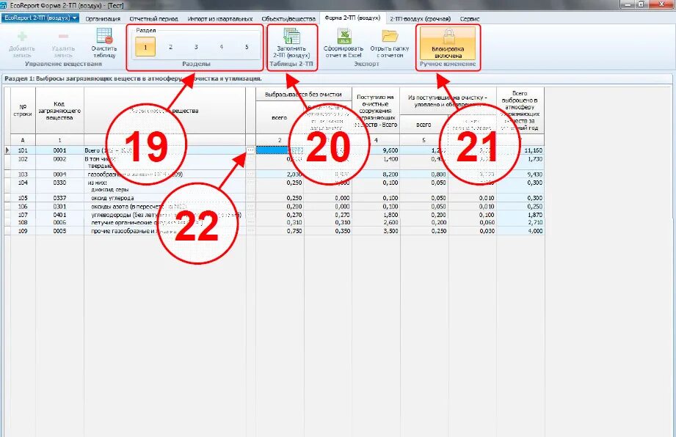Select row 101 via its row header arrow

pyautogui.click(x=7, y=150)
